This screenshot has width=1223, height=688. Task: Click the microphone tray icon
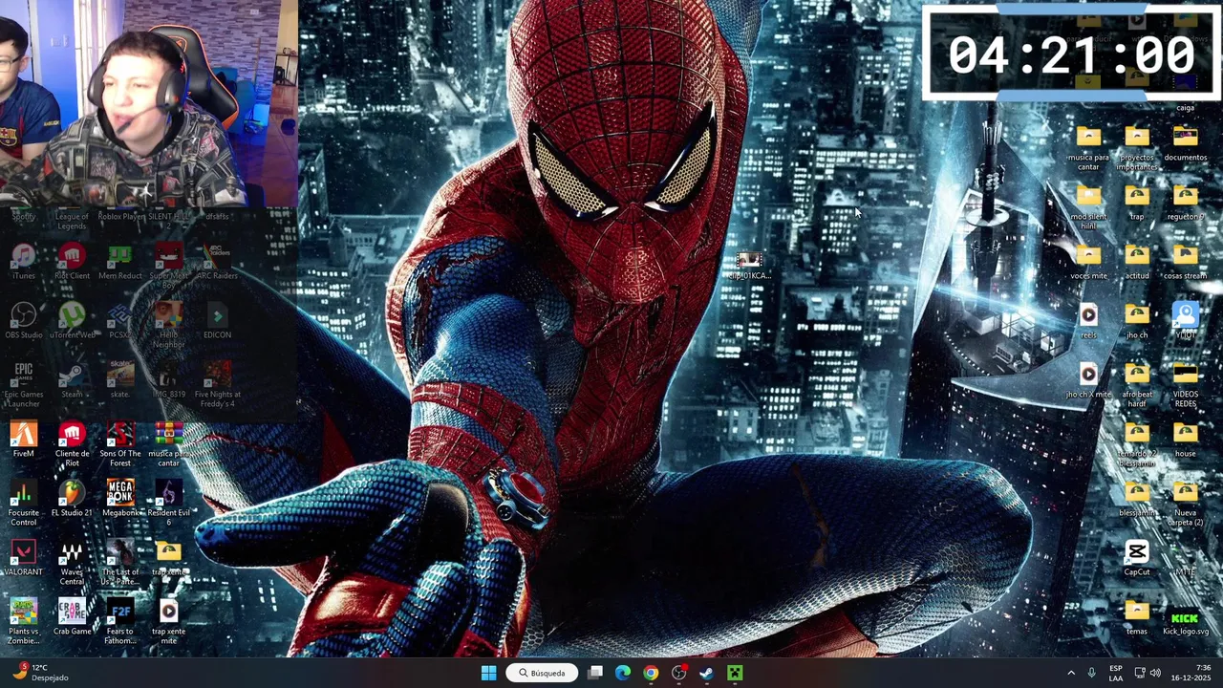(x=1091, y=673)
